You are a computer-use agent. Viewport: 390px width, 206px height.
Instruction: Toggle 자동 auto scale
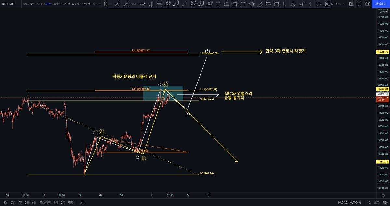(x=384, y=202)
